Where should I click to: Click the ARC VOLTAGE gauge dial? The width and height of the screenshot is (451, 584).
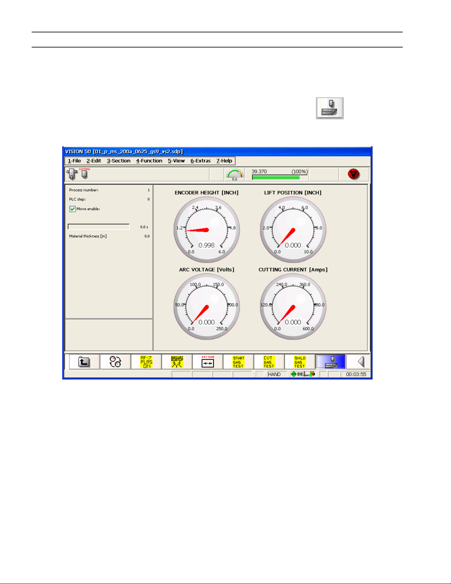coord(207,307)
